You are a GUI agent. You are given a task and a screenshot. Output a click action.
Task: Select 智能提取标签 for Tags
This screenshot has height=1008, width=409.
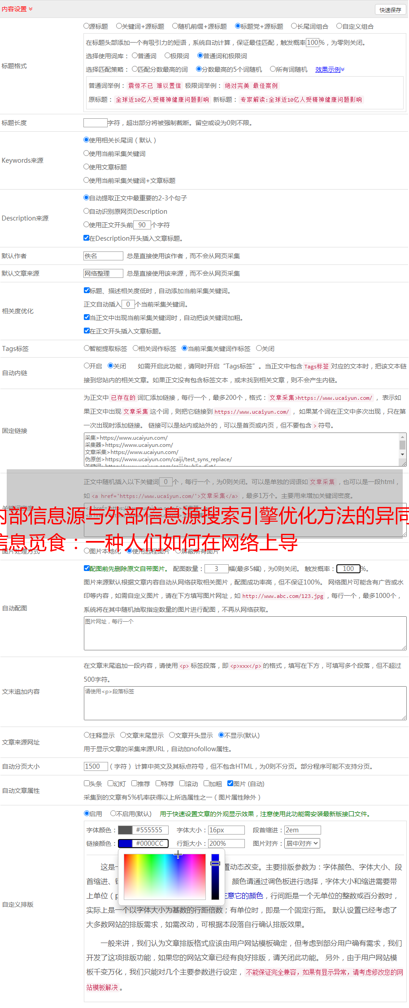coord(87,348)
